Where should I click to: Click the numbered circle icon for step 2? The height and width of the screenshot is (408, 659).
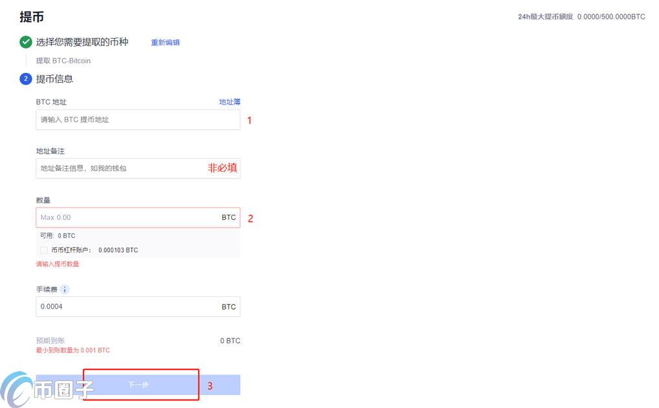coord(25,78)
